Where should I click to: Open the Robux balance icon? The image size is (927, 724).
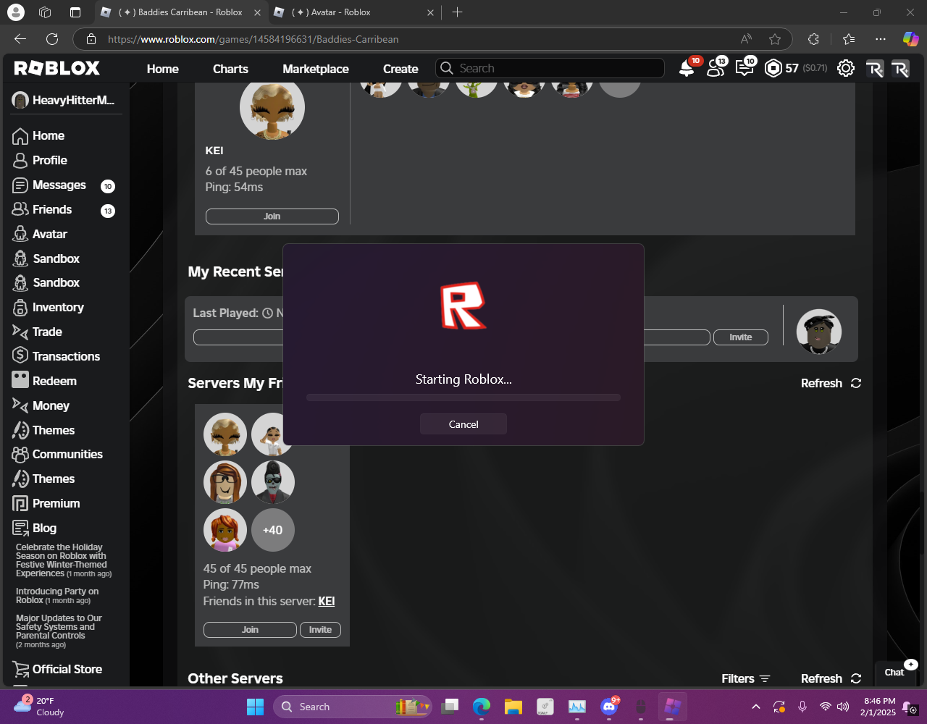tap(773, 69)
